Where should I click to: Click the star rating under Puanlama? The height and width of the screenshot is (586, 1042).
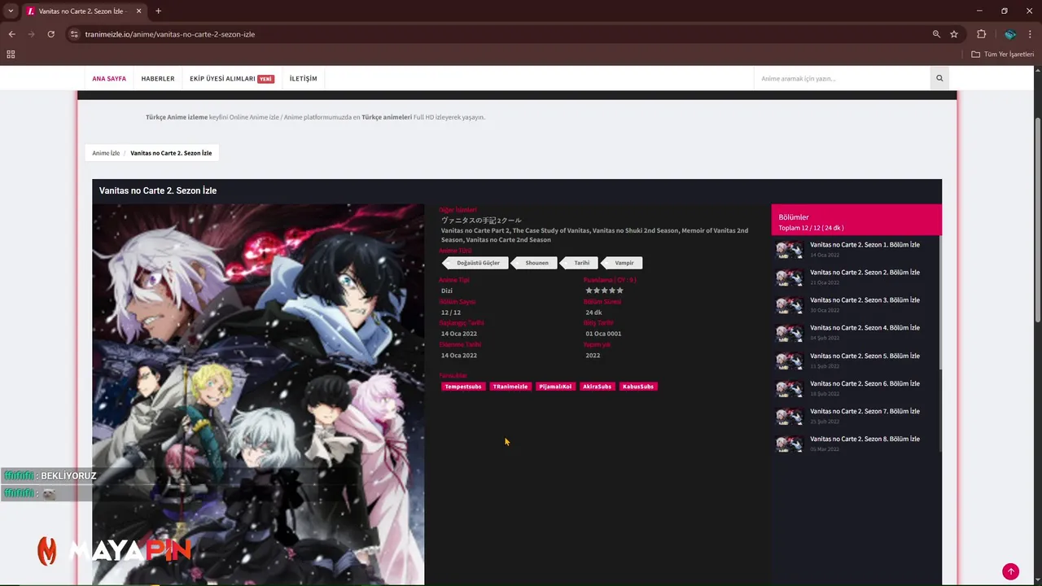(604, 291)
